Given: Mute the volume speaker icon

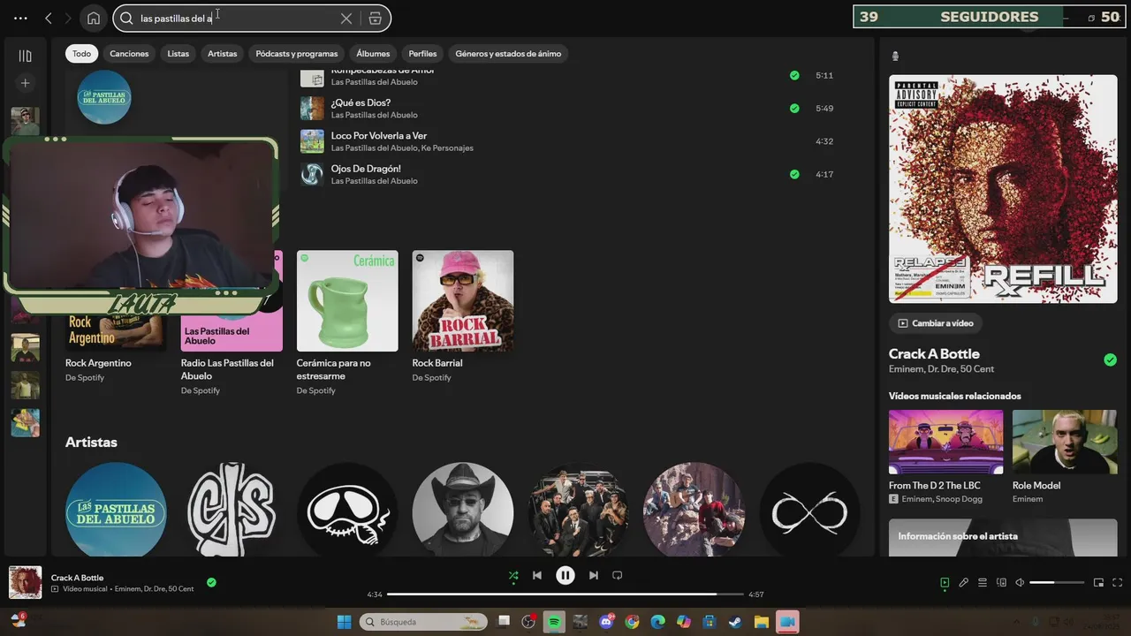Looking at the screenshot, I should pyautogui.click(x=1020, y=583).
